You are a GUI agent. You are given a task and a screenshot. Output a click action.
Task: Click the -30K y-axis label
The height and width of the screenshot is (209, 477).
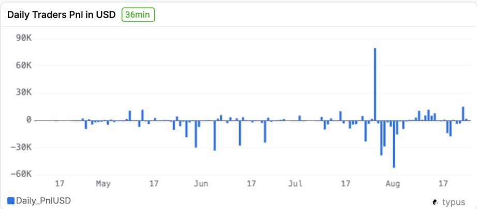[x=23, y=147]
